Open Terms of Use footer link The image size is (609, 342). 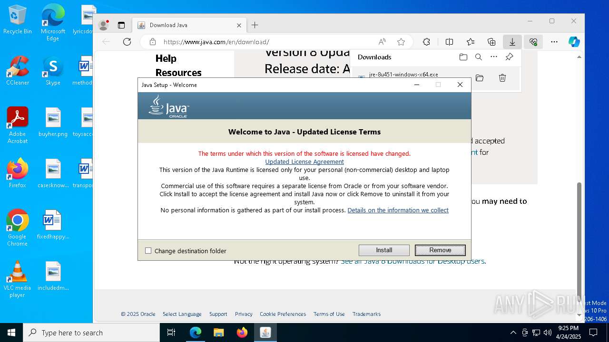(x=329, y=314)
